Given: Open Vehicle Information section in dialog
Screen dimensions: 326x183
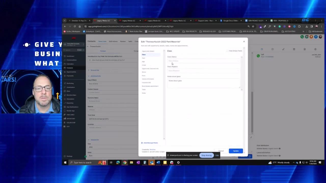Looking at the screenshot, I should coord(148,79).
